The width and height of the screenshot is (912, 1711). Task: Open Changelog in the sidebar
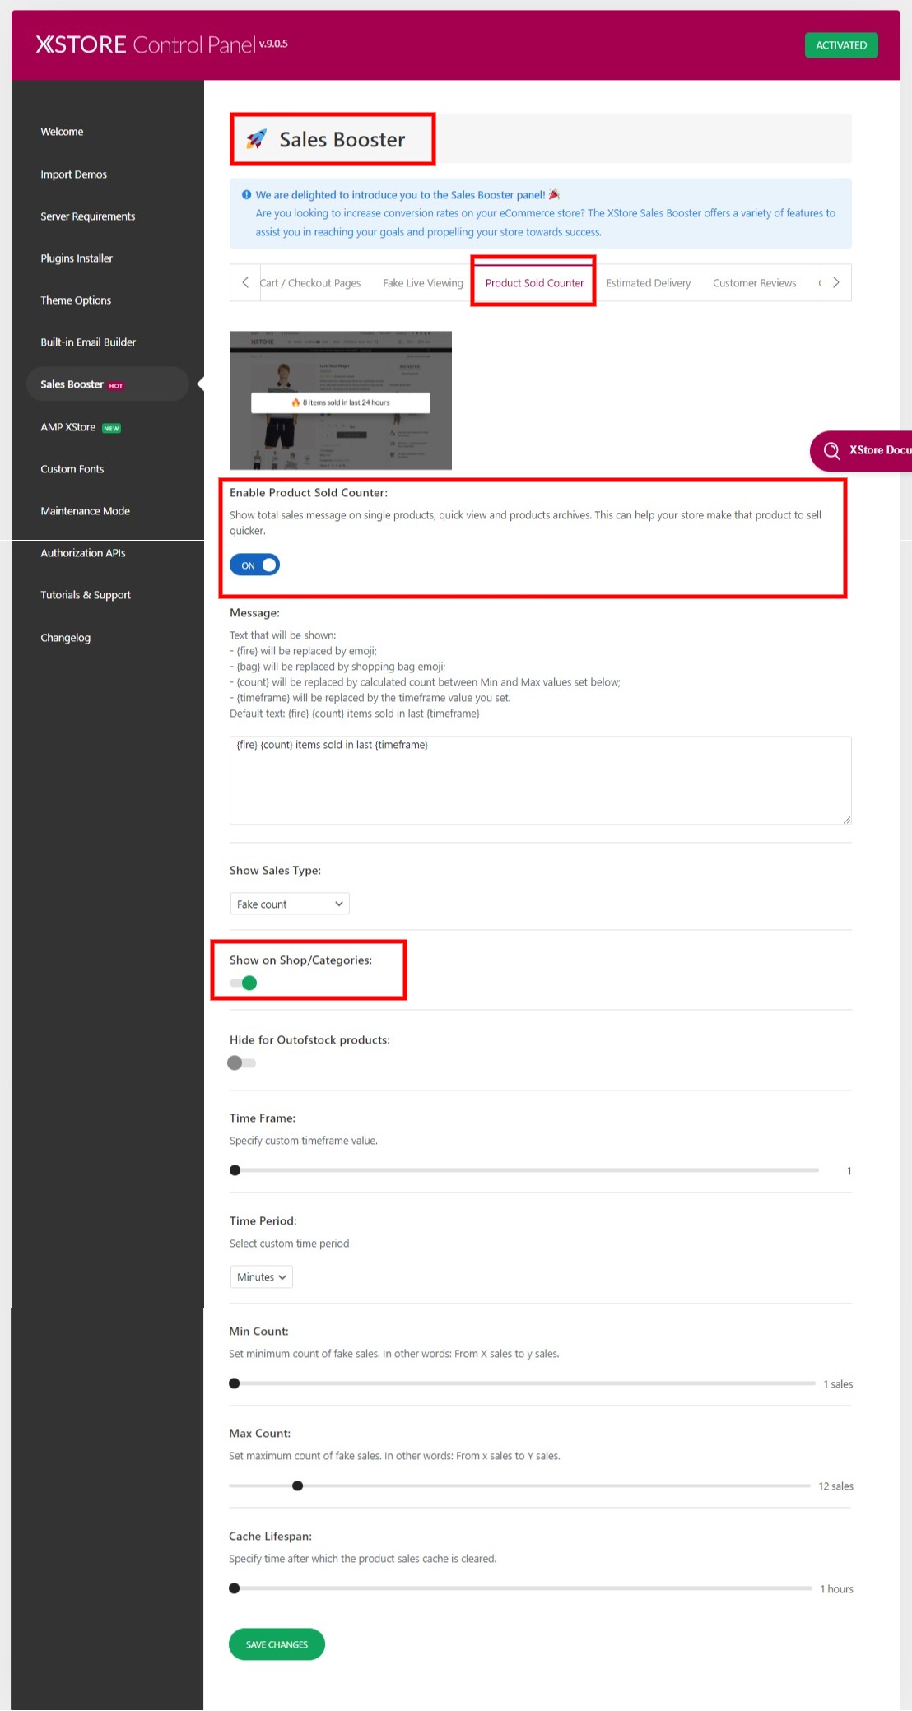[x=65, y=638]
